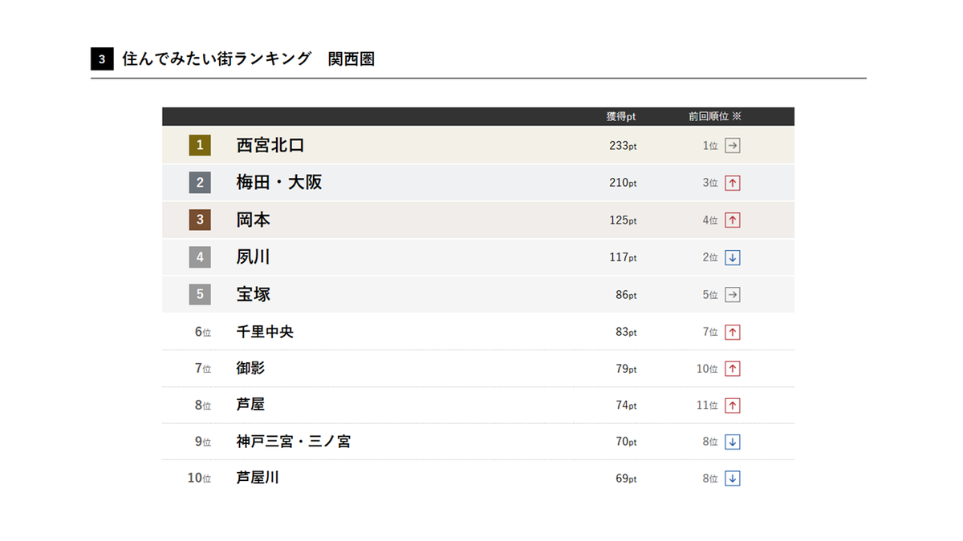Click the 8位 rank label beside 芦屋
This screenshot has width=963, height=541.
point(203,406)
